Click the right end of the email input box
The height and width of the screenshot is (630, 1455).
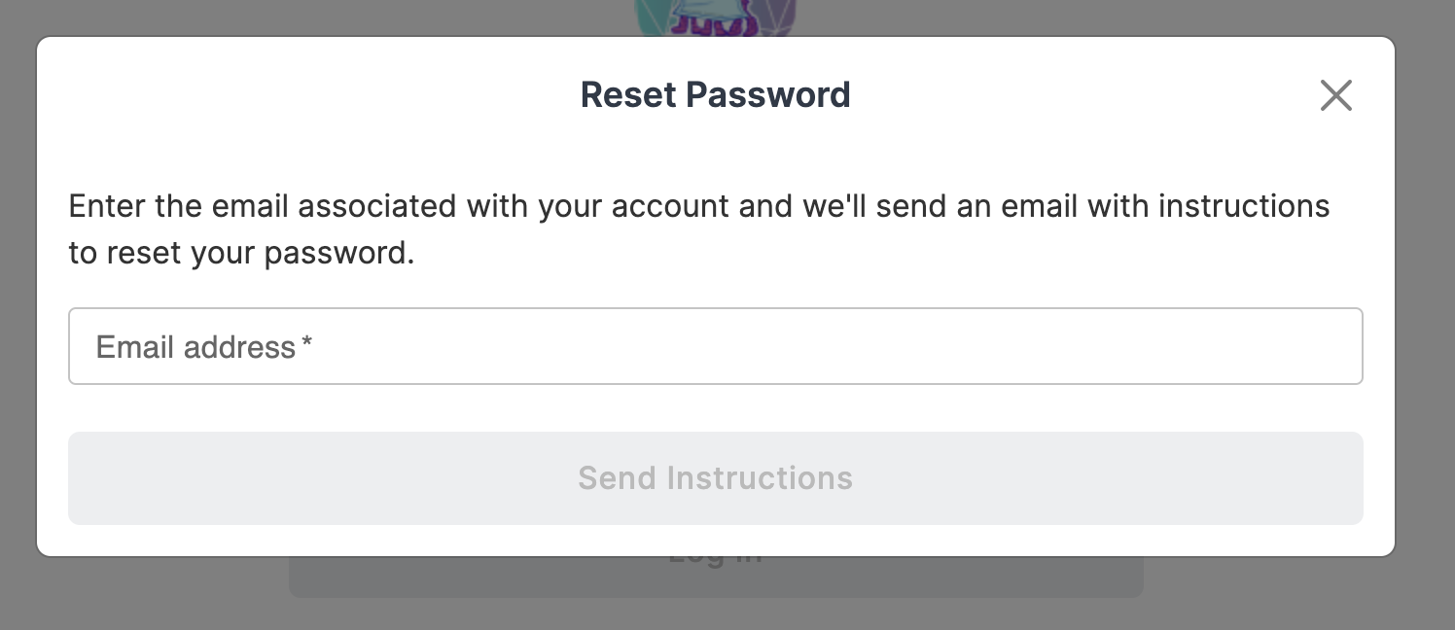(x=1332, y=346)
